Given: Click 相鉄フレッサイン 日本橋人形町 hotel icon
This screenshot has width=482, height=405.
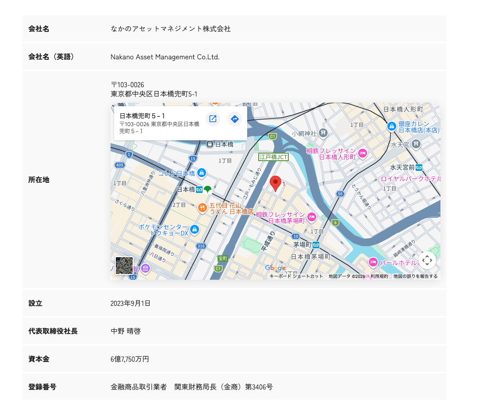Looking at the screenshot, I should click(363, 153).
